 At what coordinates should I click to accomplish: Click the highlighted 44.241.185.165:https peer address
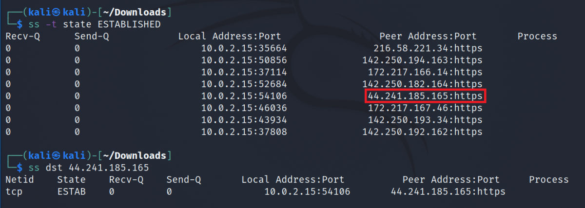[425, 96]
